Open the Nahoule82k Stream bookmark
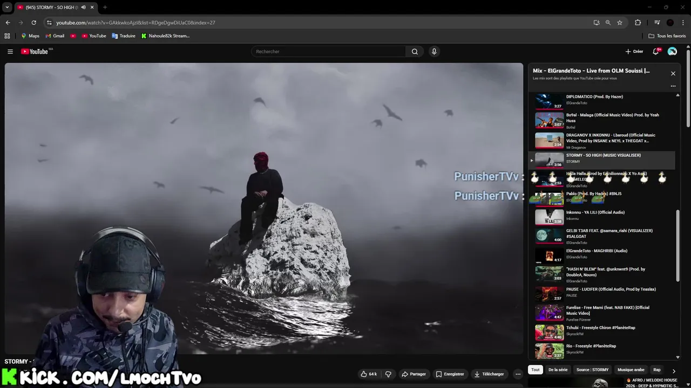The image size is (691, 388). (165, 36)
